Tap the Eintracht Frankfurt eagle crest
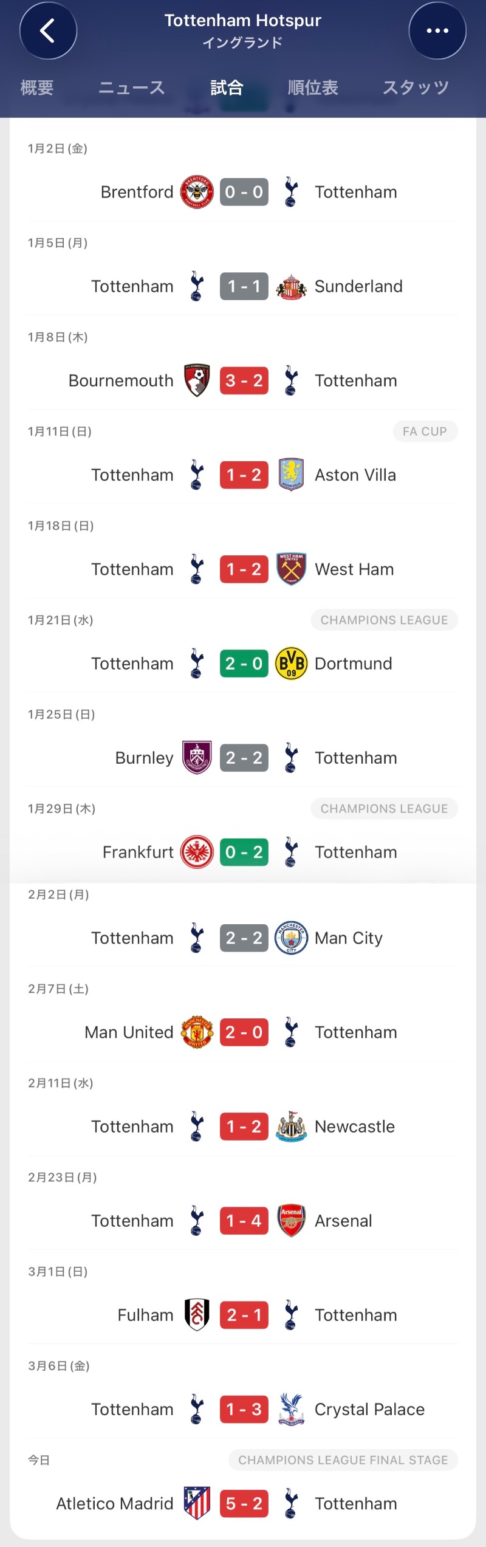Image resolution: width=486 pixels, height=1547 pixels. (197, 852)
